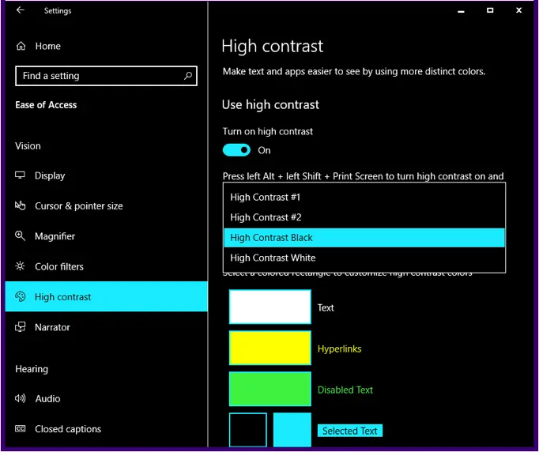
Task: Click the Hyperlinks label text
Action: 339,349
